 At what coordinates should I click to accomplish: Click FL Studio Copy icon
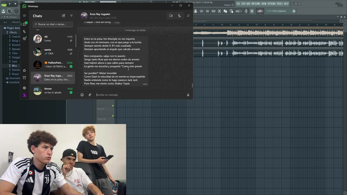(225, 11)
